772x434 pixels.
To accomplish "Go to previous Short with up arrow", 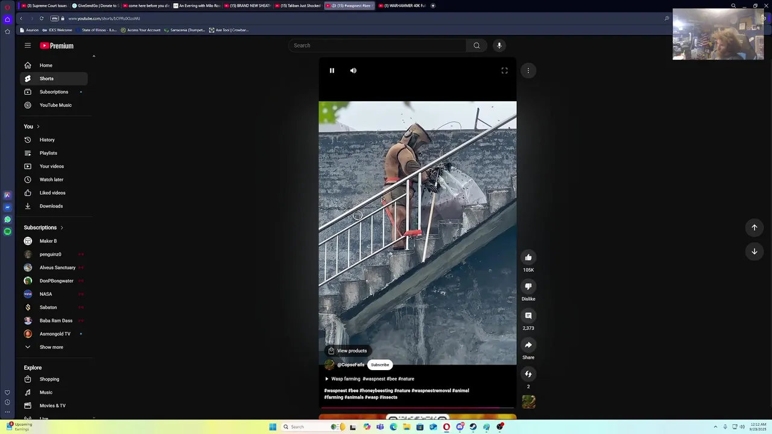I will click(x=754, y=227).
